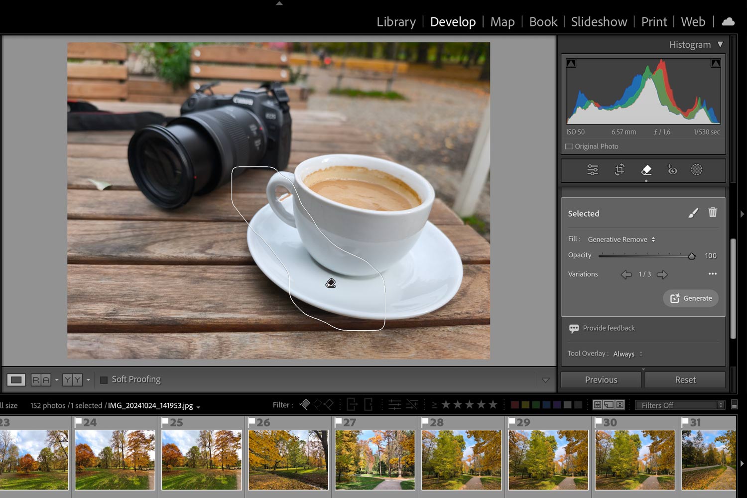Open the Edit sliders panel icon
747x498 pixels.
(x=592, y=170)
